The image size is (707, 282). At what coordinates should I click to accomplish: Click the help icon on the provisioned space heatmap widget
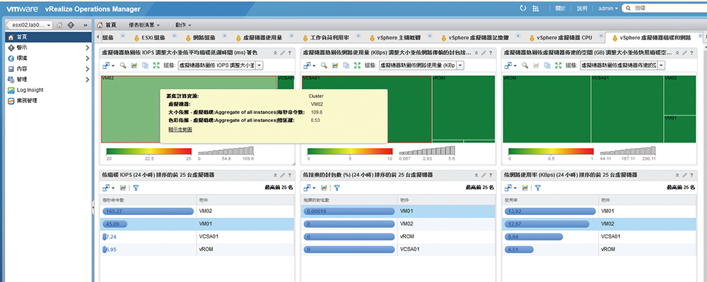(x=691, y=53)
